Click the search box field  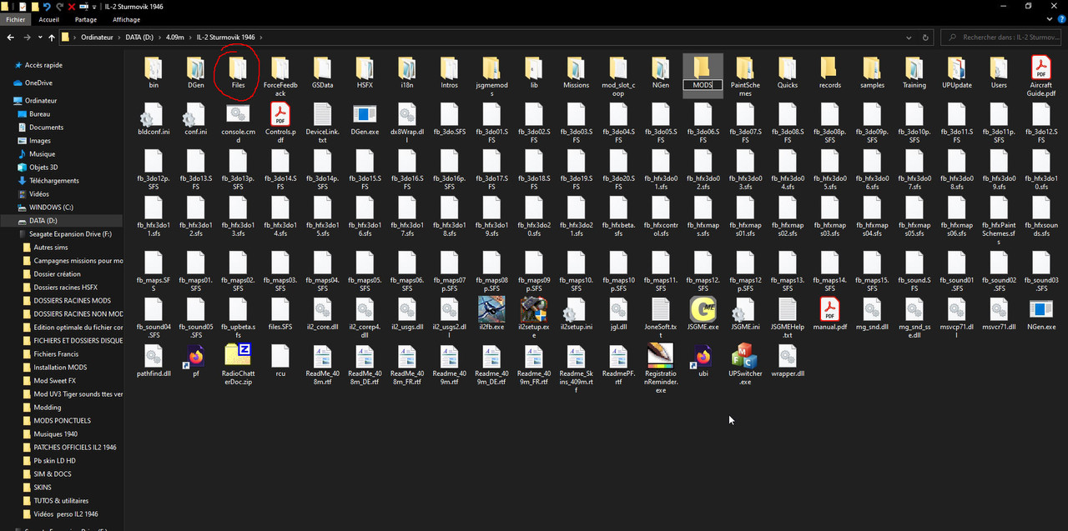pyautogui.click(x=1001, y=38)
